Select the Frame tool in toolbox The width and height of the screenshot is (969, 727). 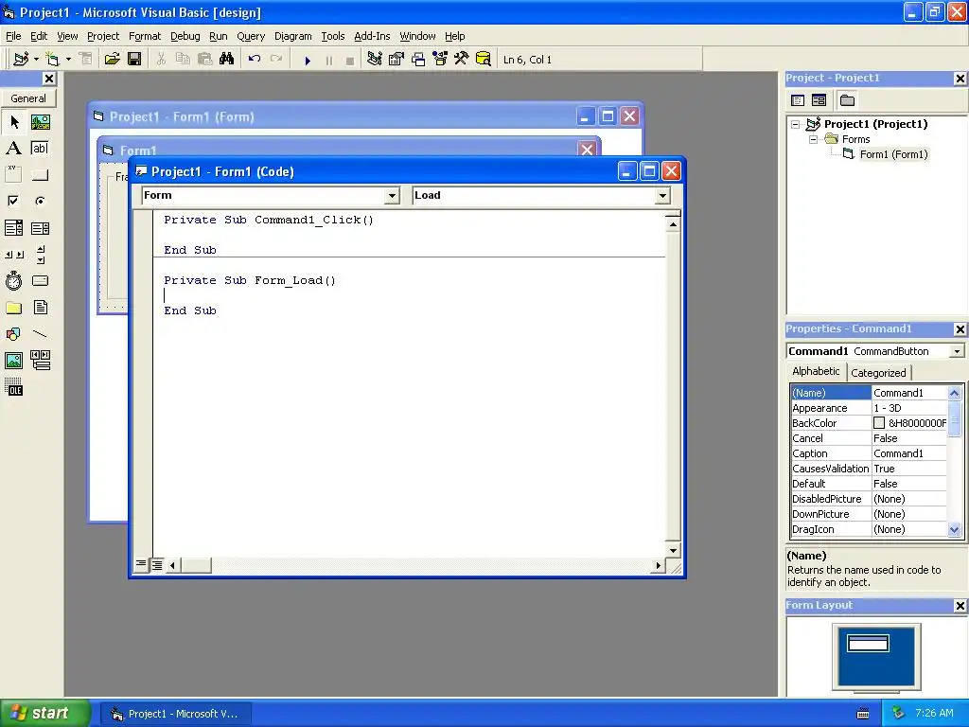tap(14, 175)
